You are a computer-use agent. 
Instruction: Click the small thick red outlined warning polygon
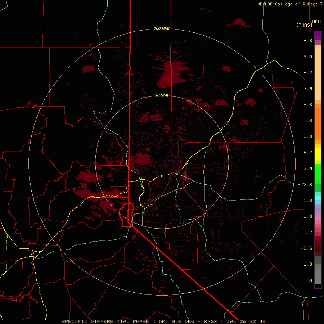126,215
